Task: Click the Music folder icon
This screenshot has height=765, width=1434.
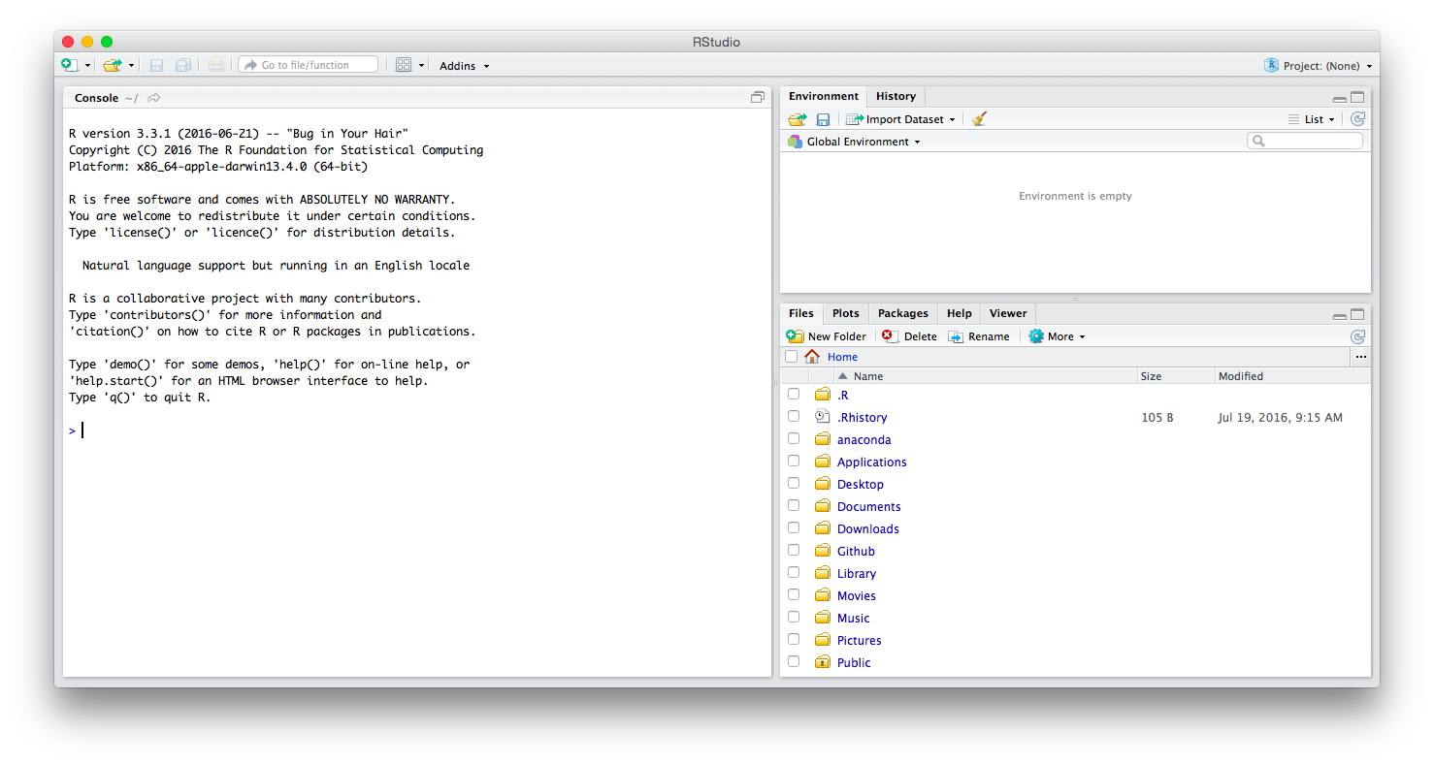Action: coord(823,618)
